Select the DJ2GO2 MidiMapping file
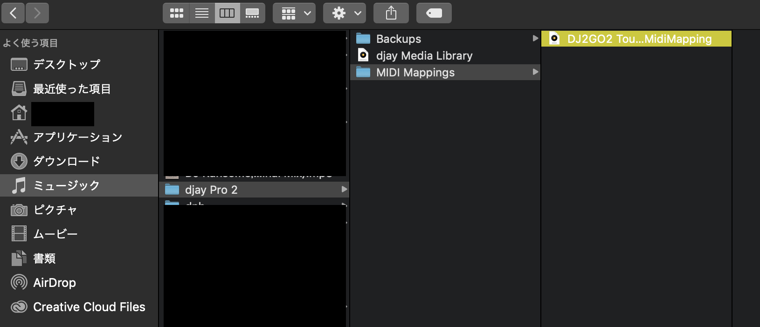Screen dimensions: 760x327 (x=639, y=39)
